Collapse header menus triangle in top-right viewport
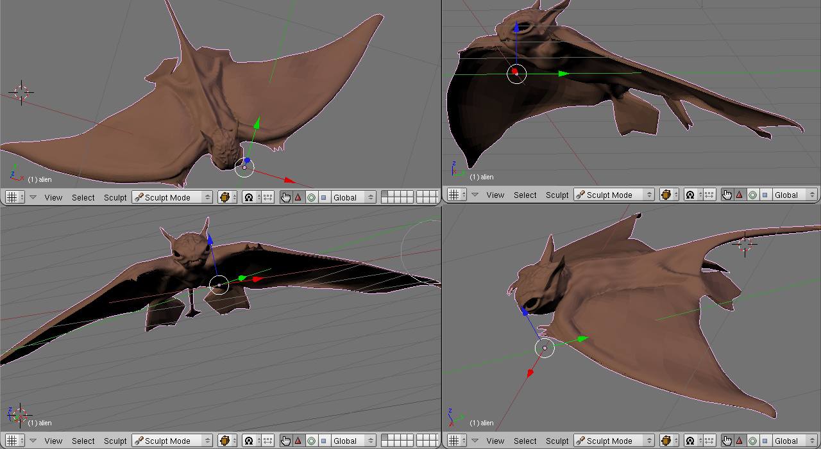The width and height of the screenshot is (821, 449). pos(475,195)
